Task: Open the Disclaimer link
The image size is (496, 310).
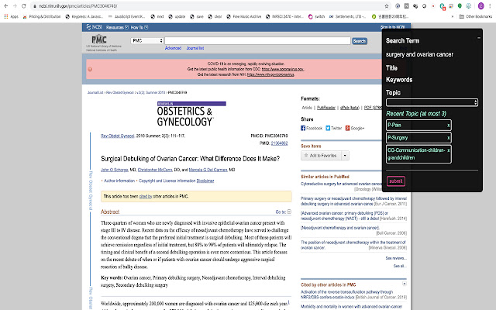Action: coord(205,181)
